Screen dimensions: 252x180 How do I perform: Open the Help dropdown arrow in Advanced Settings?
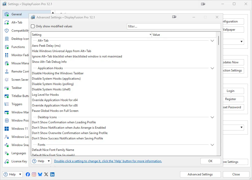pos(49,161)
